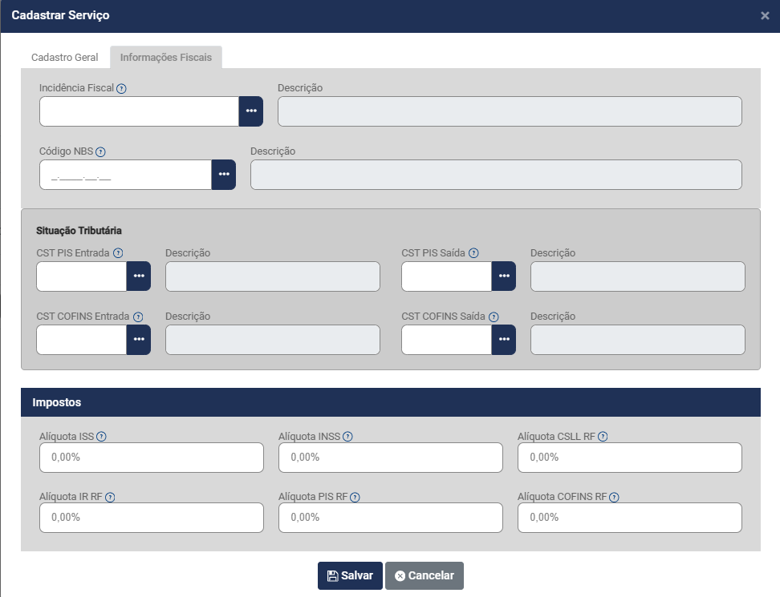Switch to the Cadastro Geral tab

[x=65, y=58]
